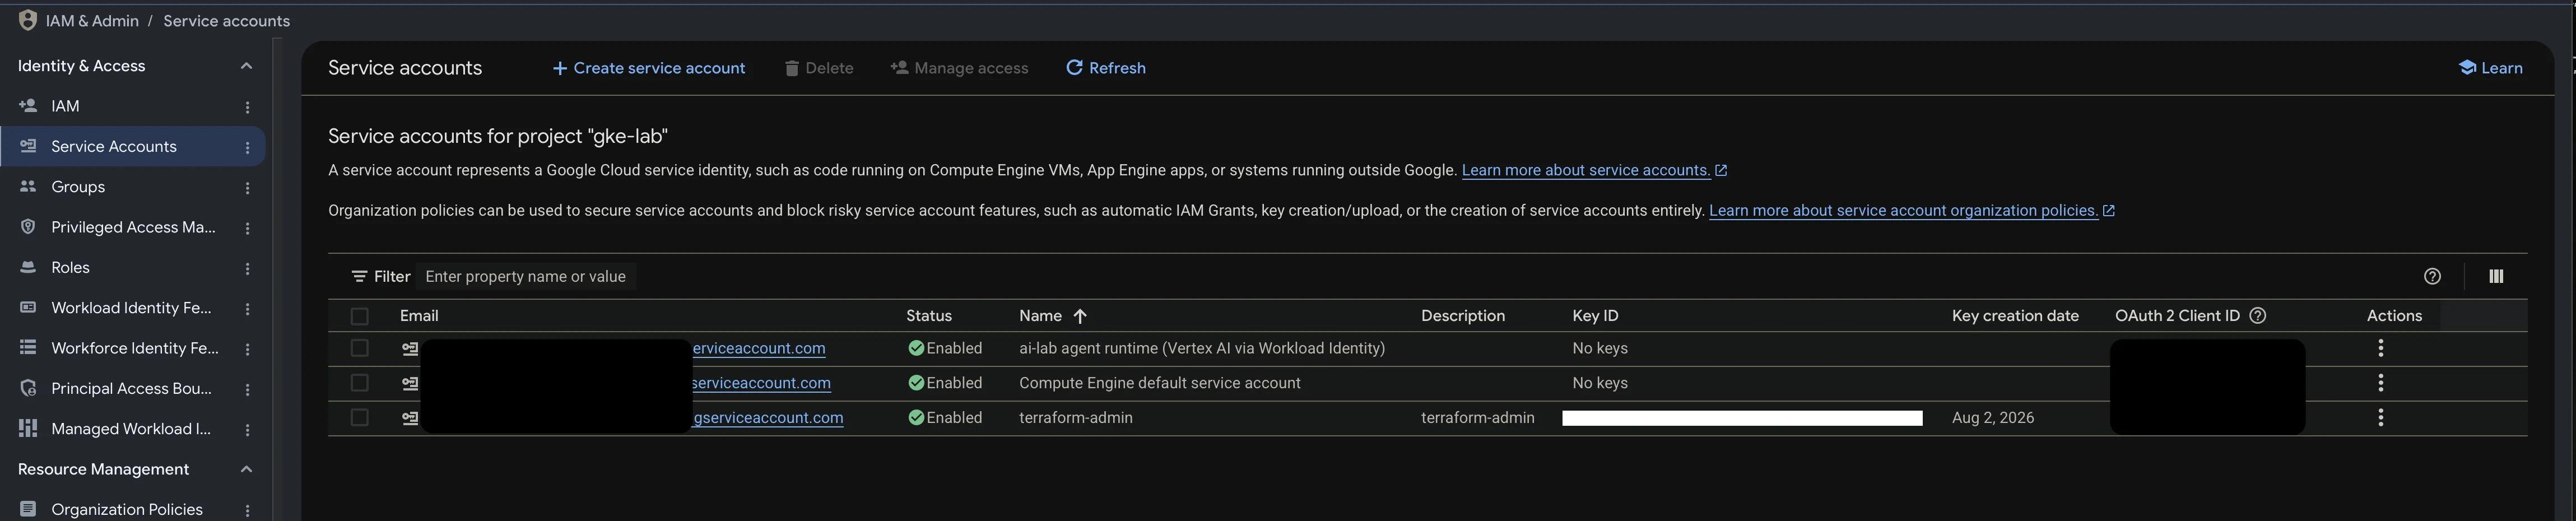Click Create service account

pyautogui.click(x=648, y=68)
